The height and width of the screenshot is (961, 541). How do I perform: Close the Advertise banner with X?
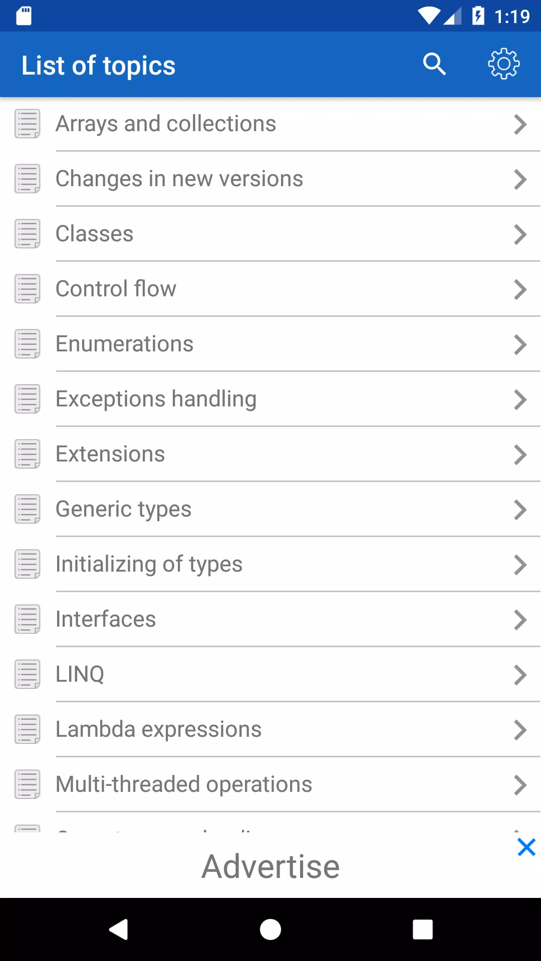tap(526, 847)
